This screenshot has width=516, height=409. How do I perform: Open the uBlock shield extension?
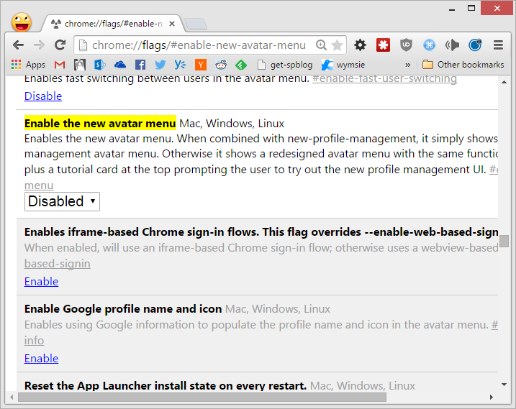pyautogui.click(x=406, y=45)
